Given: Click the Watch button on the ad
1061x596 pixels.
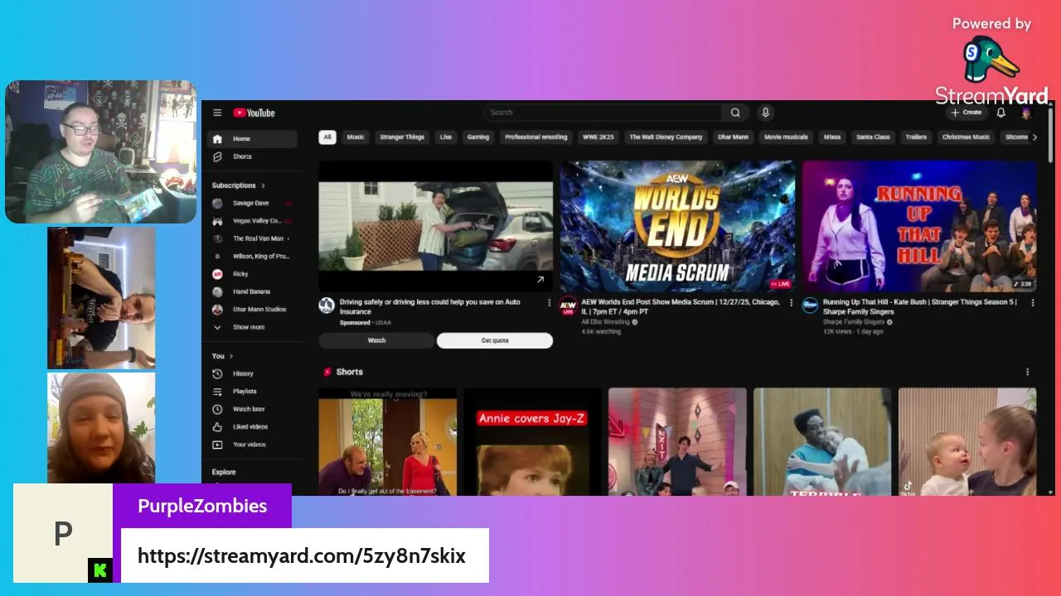Looking at the screenshot, I should (376, 340).
